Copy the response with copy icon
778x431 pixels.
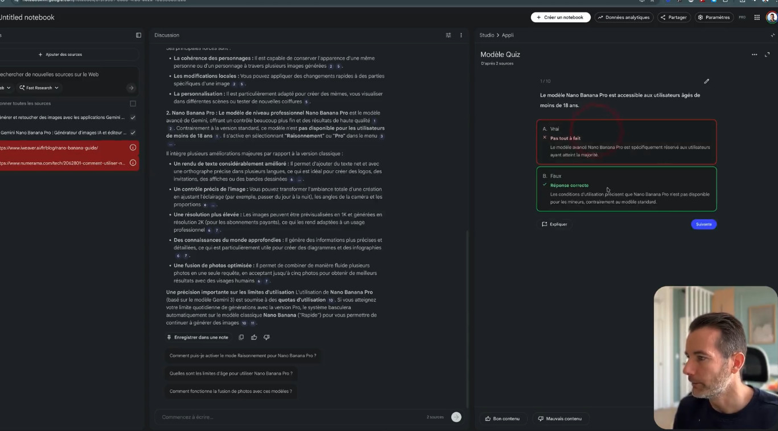[x=241, y=337]
